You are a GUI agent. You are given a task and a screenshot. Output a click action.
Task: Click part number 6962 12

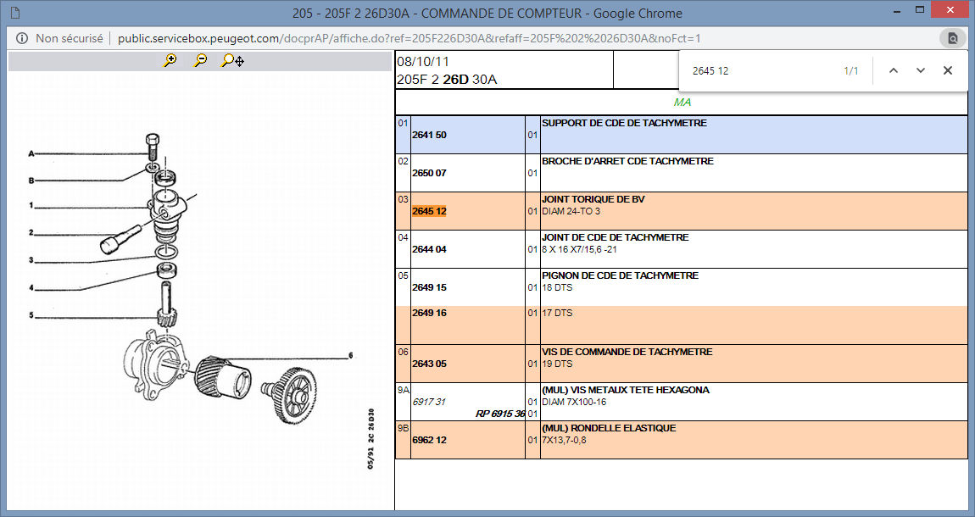point(429,440)
